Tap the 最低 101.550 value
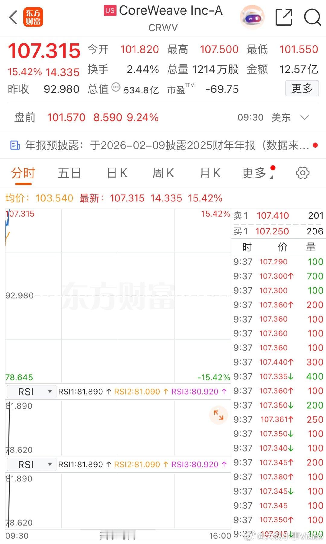Viewport: 326px width, 544px height. click(299, 49)
